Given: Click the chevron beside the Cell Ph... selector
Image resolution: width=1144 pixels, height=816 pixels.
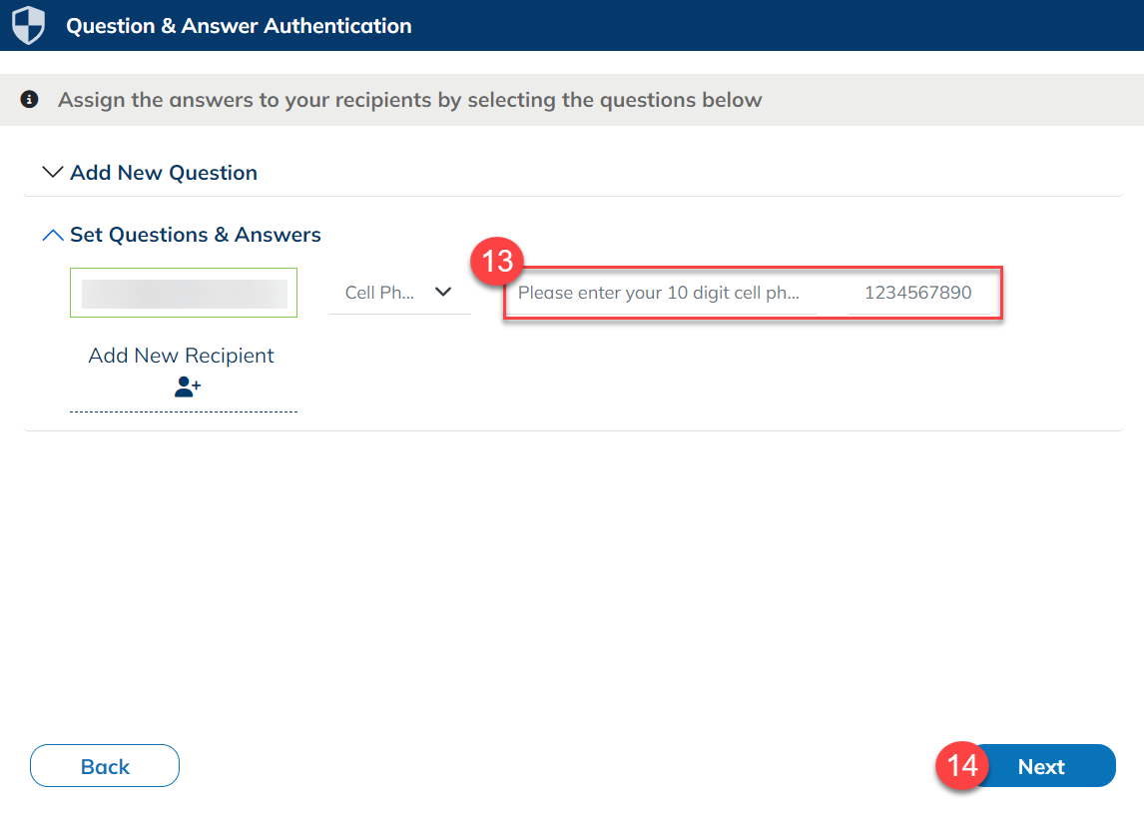Looking at the screenshot, I should pyautogui.click(x=443, y=292).
